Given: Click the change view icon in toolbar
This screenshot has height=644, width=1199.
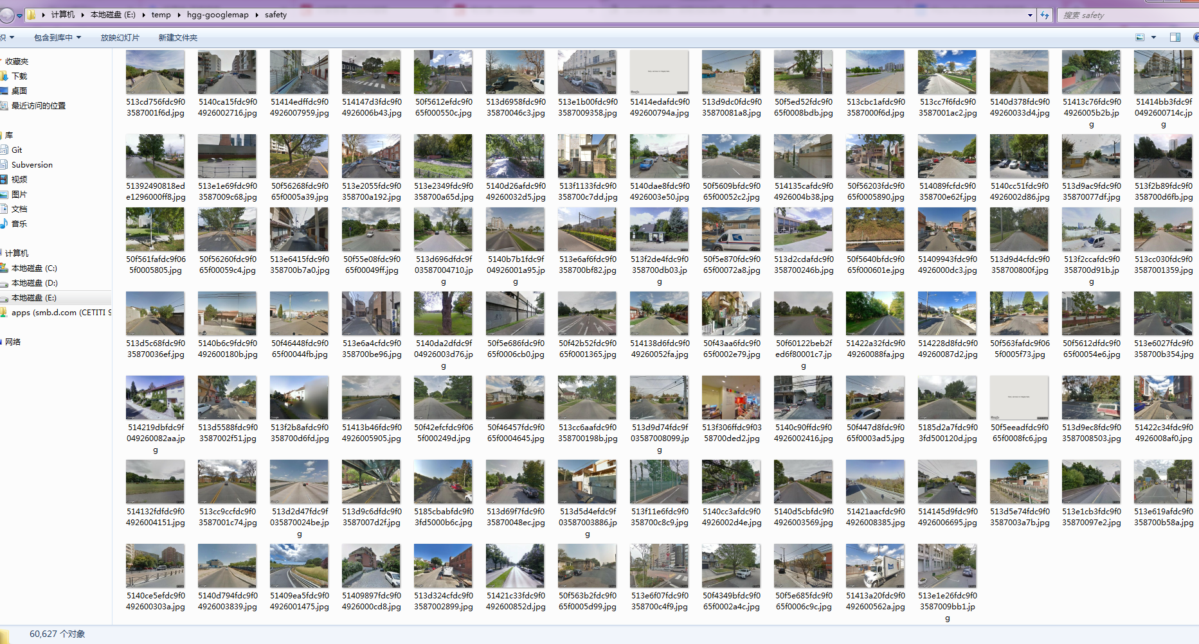Looking at the screenshot, I should pos(1140,37).
